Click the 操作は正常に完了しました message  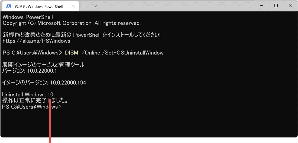[35, 100]
